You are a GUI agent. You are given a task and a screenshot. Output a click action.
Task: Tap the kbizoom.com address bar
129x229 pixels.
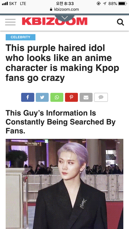coord(64,9)
